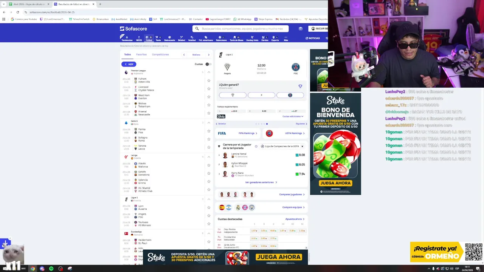Click the search bar on Sofascore
The height and width of the screenshot is (272, 484).
pyautogui.click(x=240, y=29)
